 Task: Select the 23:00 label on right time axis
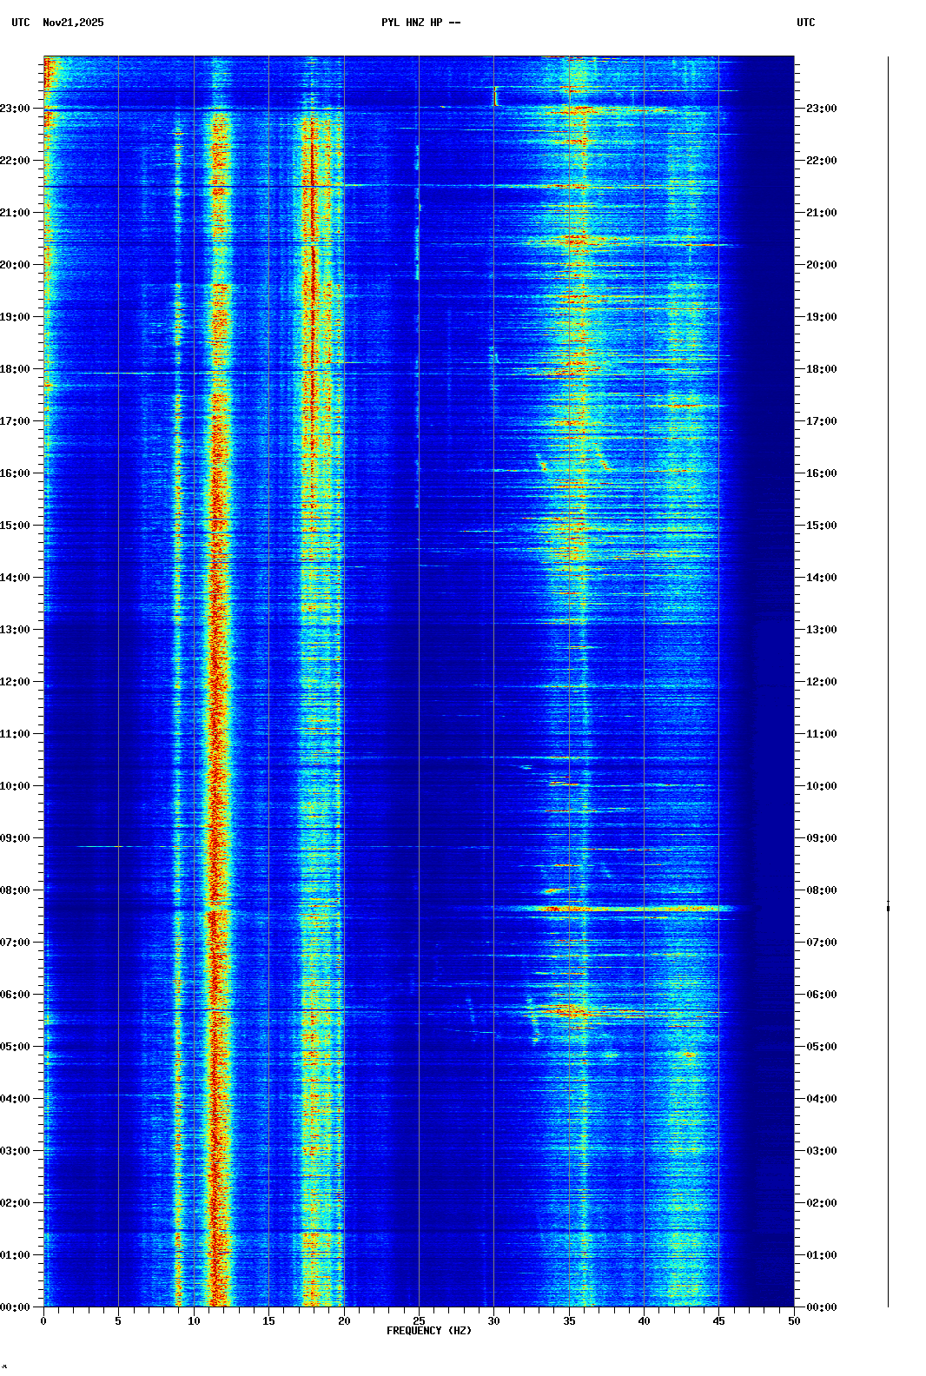click(x=821, y=109)
